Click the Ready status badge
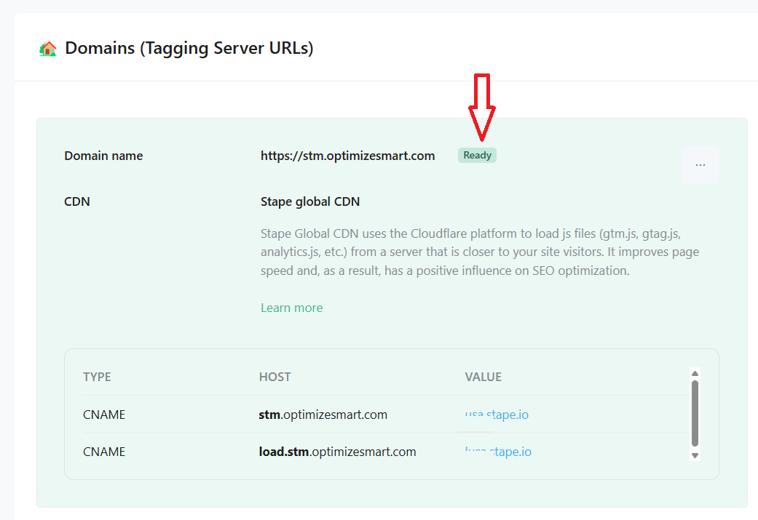Viewport: 758px width, 520px height. 477,156
